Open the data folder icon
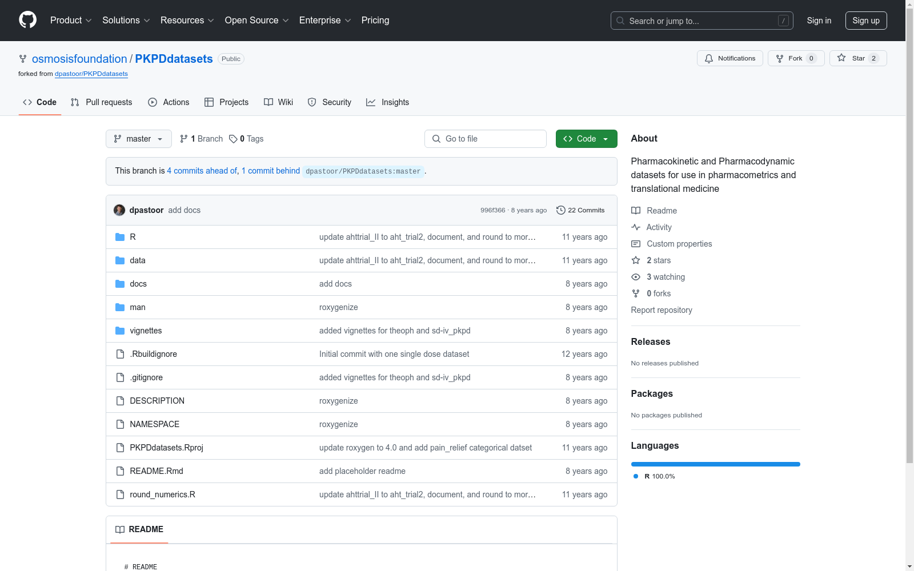Image resolution: width=914 pixels, height=571 pixels. [x=120, y=260]
